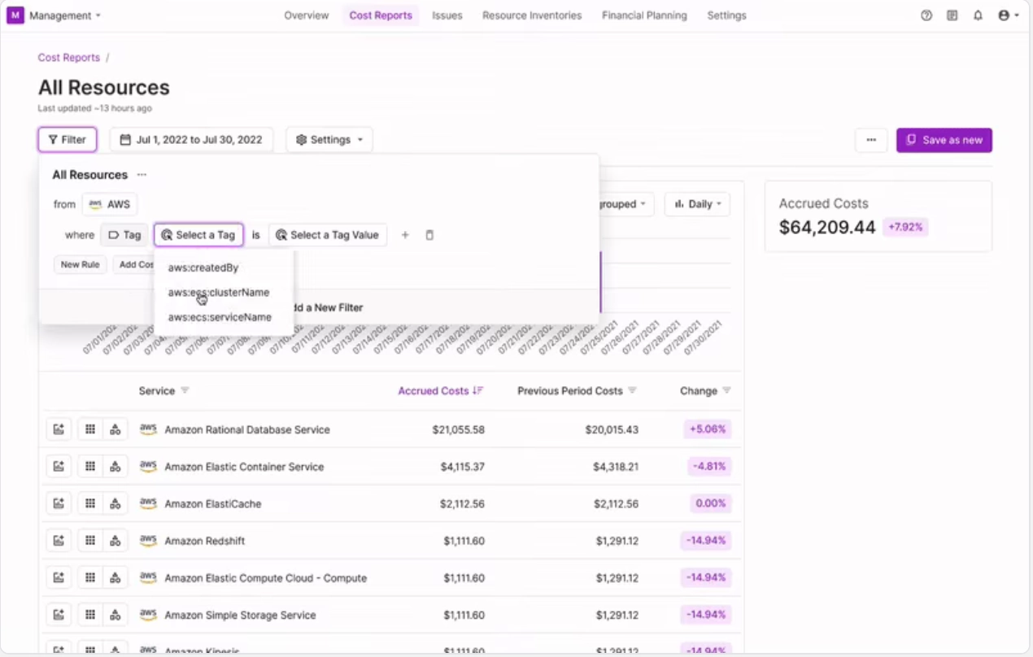Viewport: 1033px width, 657px height.
Task: Open the help question-mark icon
Action: pyautogui.click(x=926, y=15)
